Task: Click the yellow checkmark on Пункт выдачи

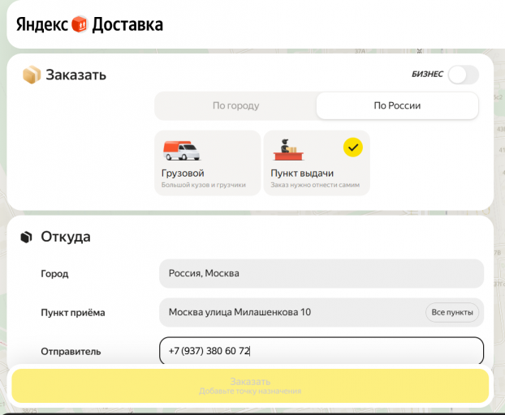Action: [x=353, y=148]
